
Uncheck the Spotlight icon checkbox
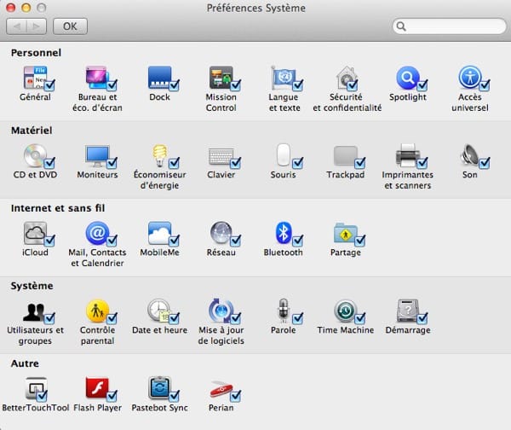422,84
